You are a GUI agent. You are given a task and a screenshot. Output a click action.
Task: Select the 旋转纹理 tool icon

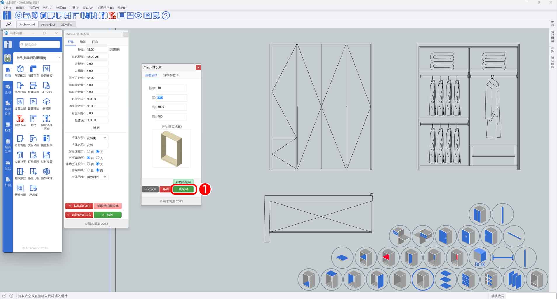pyautogui.click(x=46, y=172)
